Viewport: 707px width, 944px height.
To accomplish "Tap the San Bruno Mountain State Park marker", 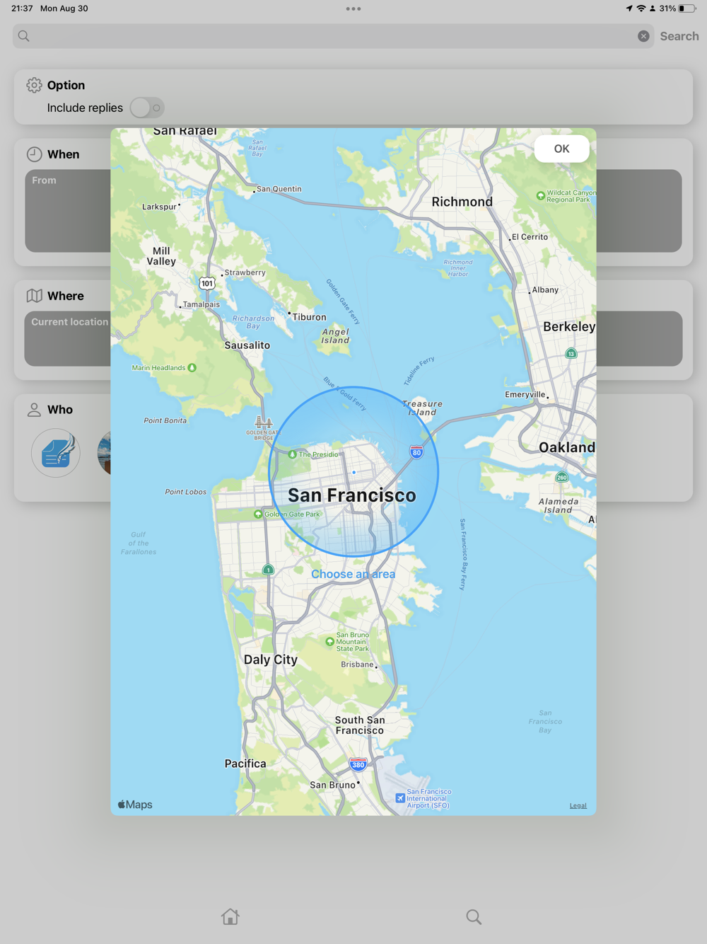I will [x=329, y=642].
